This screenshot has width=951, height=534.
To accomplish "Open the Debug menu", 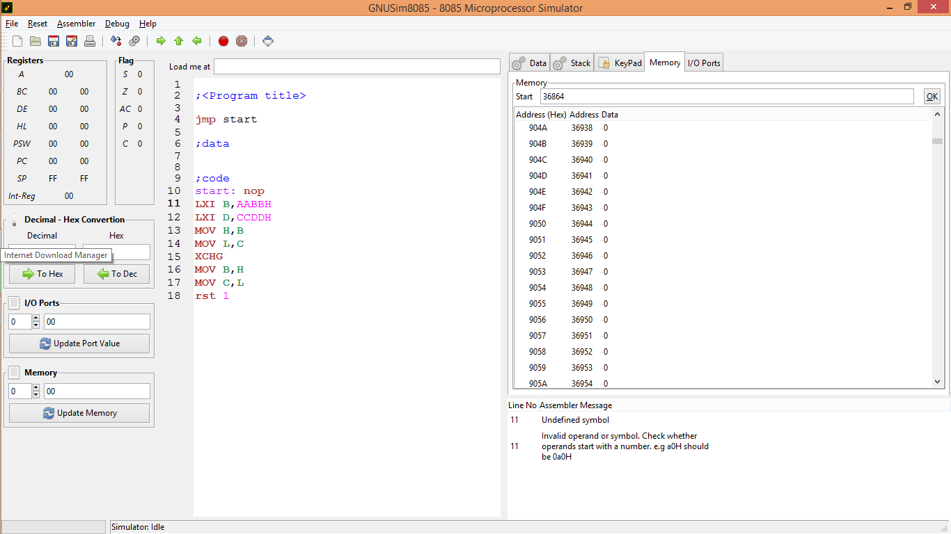I will (117, 24).
